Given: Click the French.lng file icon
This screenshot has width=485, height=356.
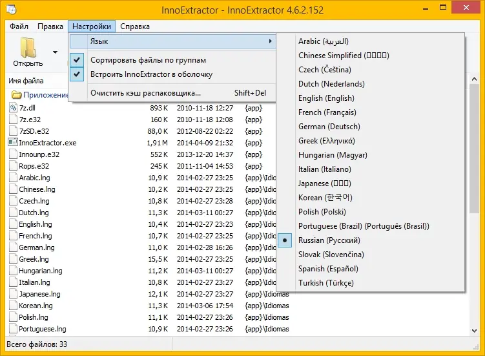Looking at the screenshot, I should click(13, 236).
